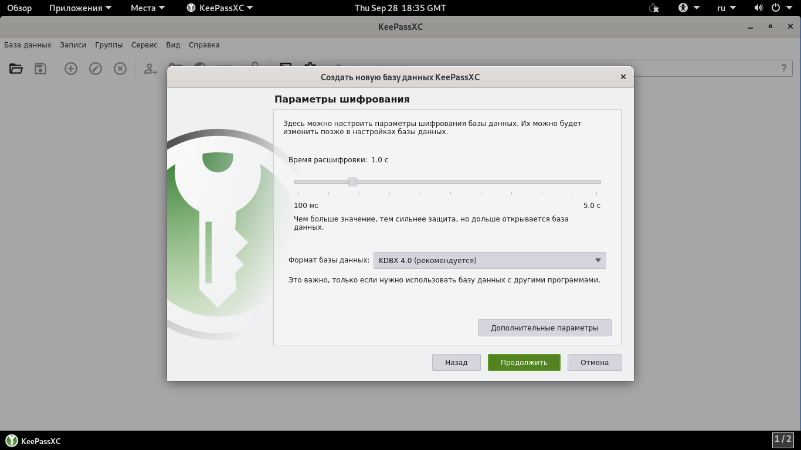Click the decryption time slider handle

[352, 182]
